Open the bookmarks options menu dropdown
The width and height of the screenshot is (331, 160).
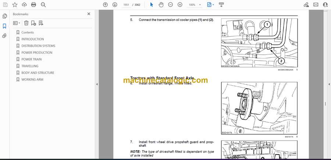tap(17, 23)
